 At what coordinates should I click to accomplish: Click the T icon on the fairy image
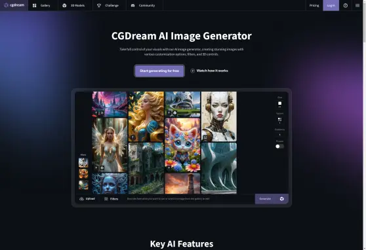point(96,168)
